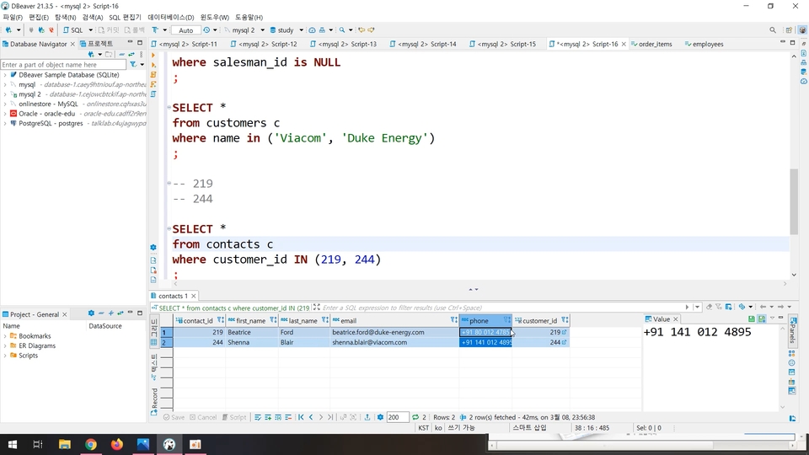Select the Shenna cell in results
This screenshot has height=455, width=809.
click(x=251, y=343)
